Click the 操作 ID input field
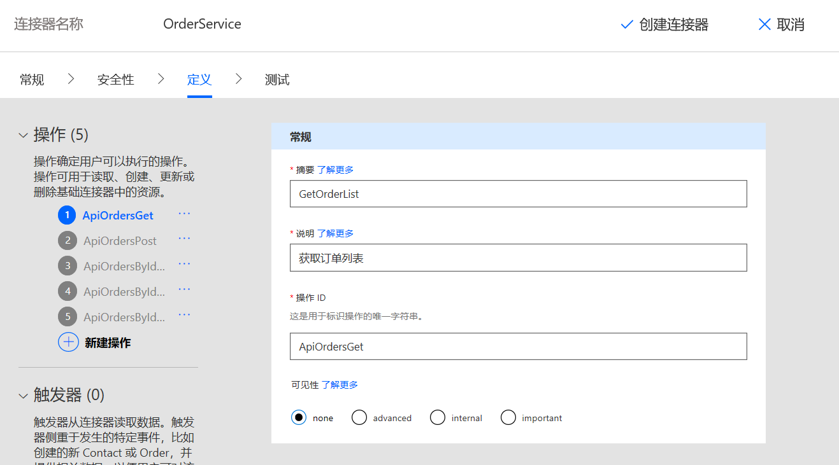 [518, 346]
